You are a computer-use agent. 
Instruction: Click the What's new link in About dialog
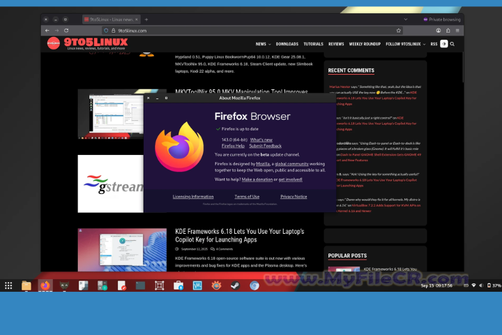pyautogui.click(x=261, y=140)
